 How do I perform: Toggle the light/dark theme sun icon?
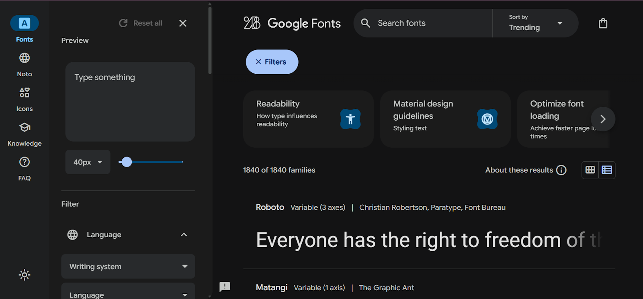point(25,275)
